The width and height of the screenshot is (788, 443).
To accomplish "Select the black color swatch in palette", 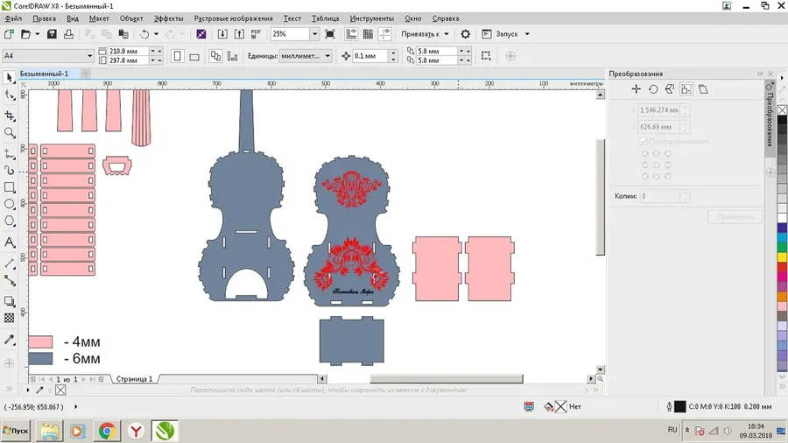I will tap(782, 120).
